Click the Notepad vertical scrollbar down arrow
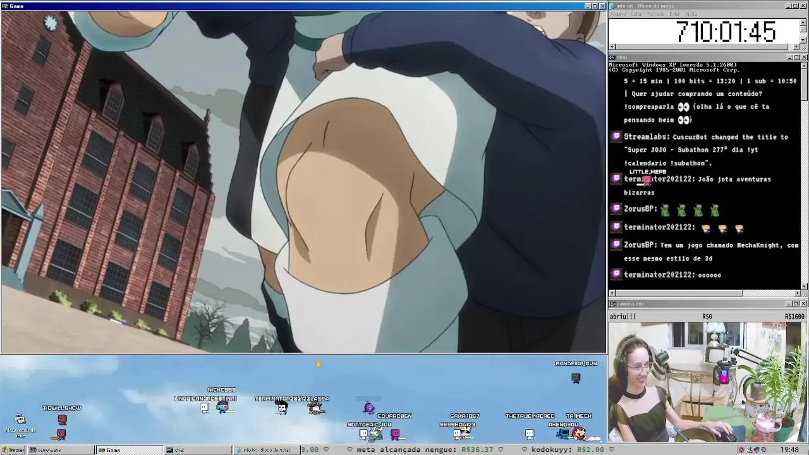Image resolution: width=809 pixels, height=455 pixels. coord(803,40)
